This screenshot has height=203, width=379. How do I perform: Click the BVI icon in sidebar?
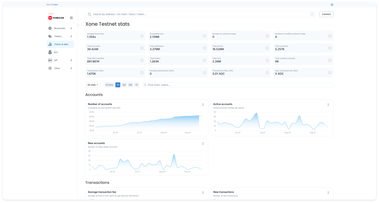[50, 52]
